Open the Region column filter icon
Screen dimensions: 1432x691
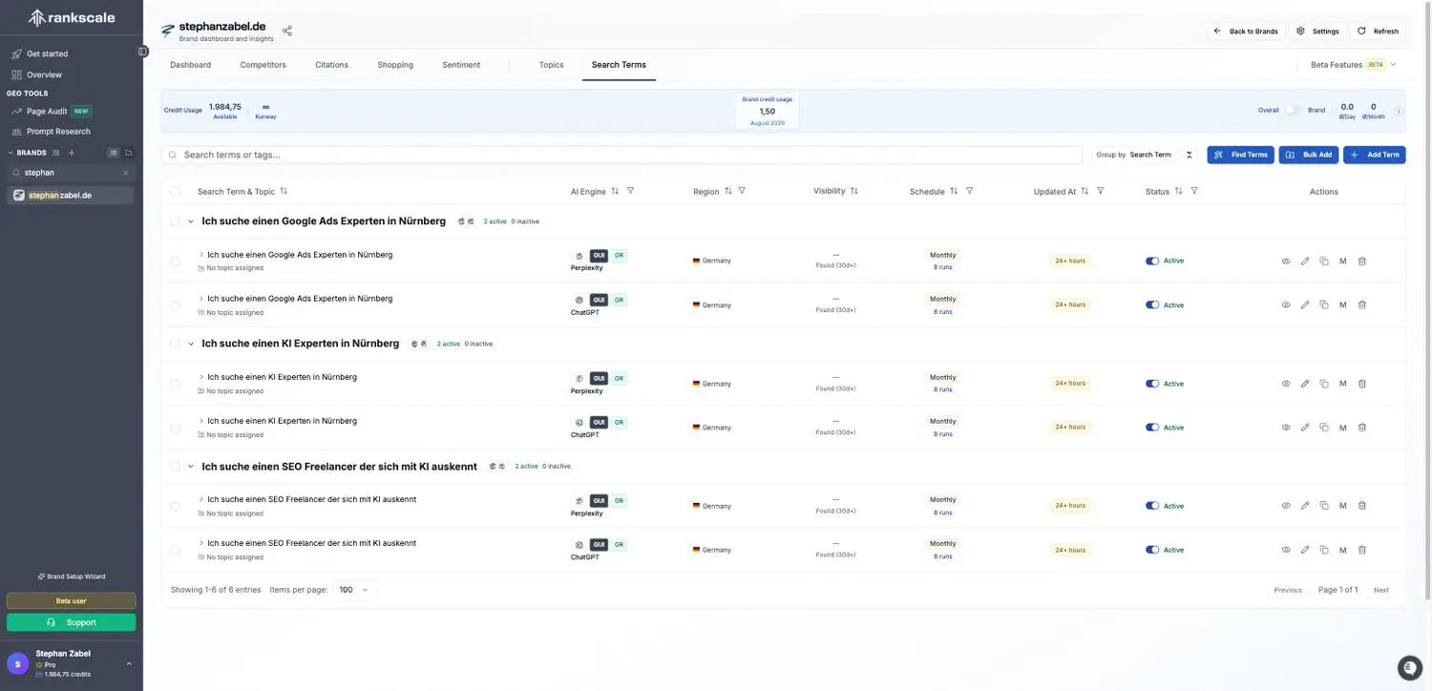point(742,191)
